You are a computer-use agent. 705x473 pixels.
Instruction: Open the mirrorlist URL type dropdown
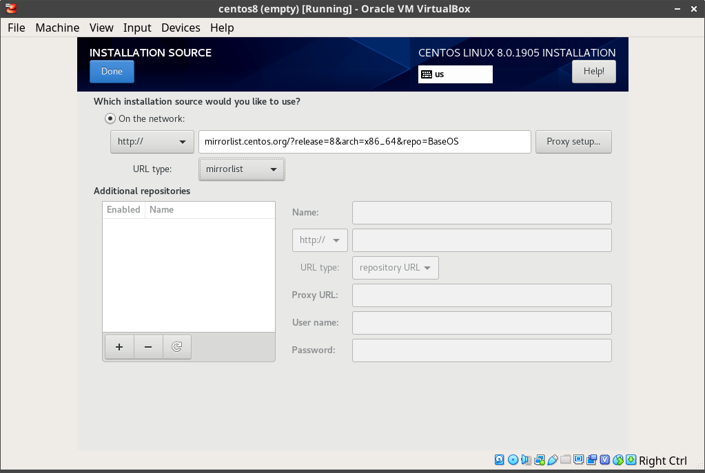pyautogui.click(x=242, y=169)
